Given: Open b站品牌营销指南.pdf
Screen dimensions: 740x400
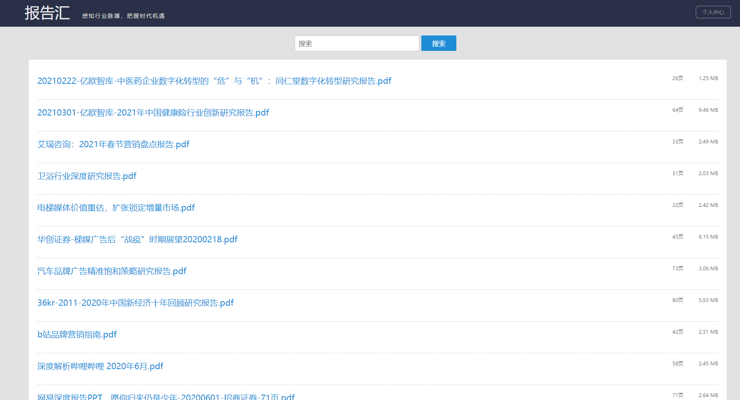Looking at the screenshot, I should point(77,335).
